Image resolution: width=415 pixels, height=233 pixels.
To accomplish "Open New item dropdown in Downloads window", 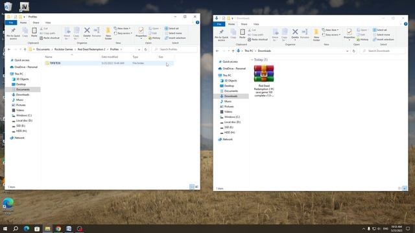I will tap(331, 30).
